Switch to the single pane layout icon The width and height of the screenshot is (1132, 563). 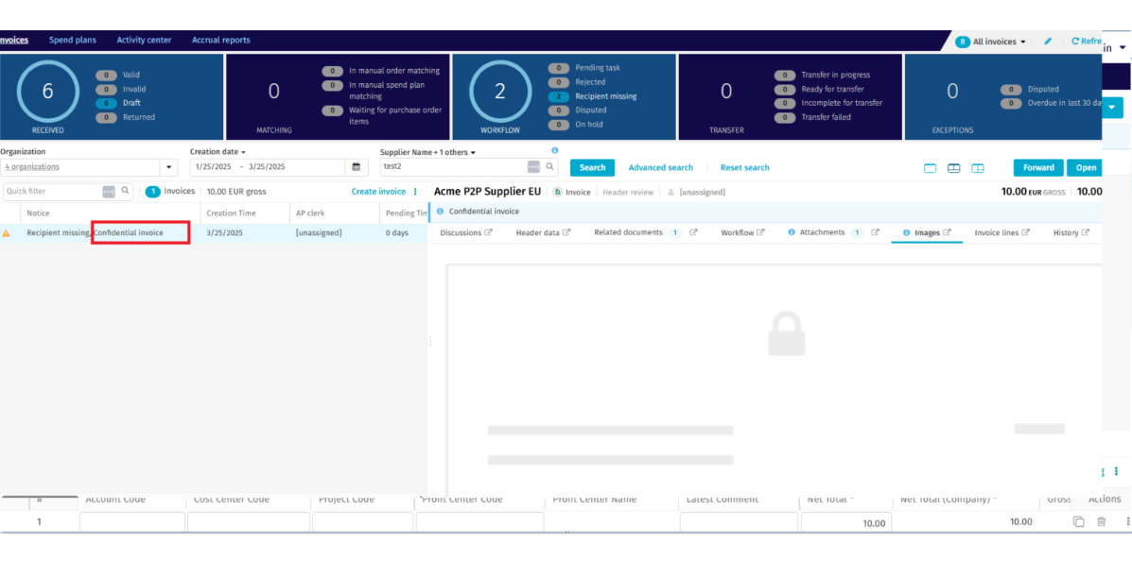pyautogui.click(x=930, y=168)
